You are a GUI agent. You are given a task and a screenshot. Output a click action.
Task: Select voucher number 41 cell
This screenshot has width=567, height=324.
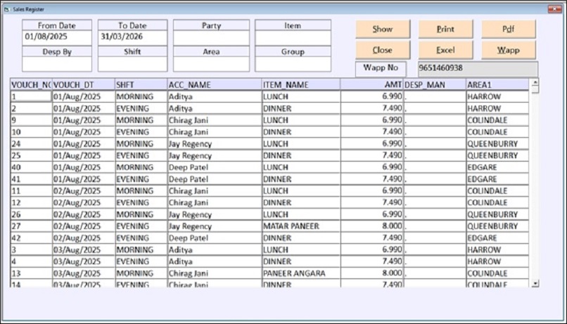click(x=31, y=179)
